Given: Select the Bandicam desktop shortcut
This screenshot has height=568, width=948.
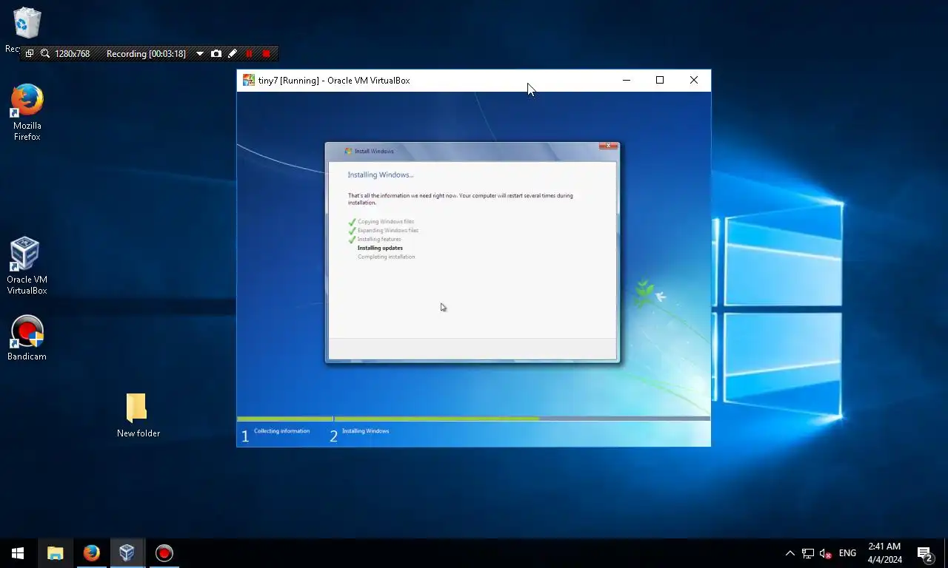Looking at the screenshot, I should (27, 339).
